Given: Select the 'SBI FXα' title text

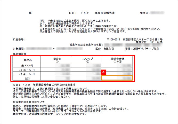Looking at the screenshot, I should point(79,13).
